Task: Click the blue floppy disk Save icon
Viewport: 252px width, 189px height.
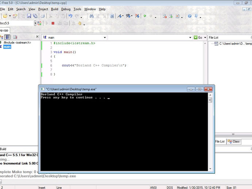Action: coord(29,16)
